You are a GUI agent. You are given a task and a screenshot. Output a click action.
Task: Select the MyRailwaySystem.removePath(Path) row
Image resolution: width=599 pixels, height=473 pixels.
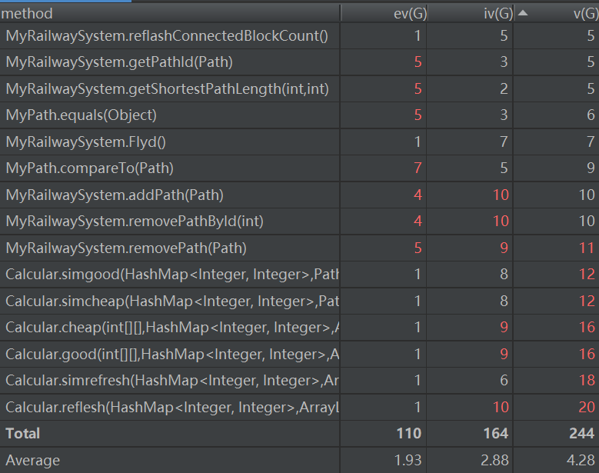pos(126,248)
